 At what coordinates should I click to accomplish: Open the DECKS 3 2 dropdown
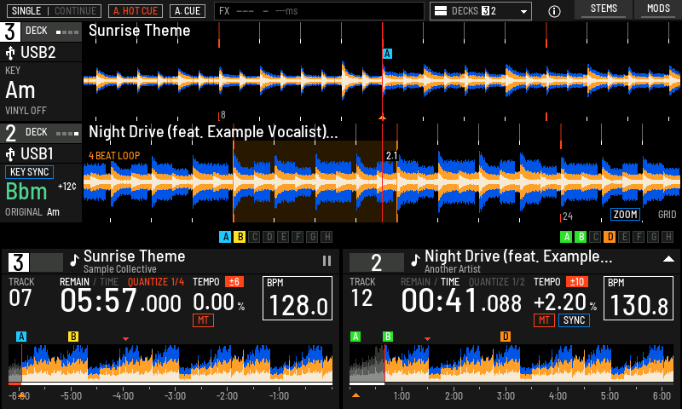click(x=481, y=11)
